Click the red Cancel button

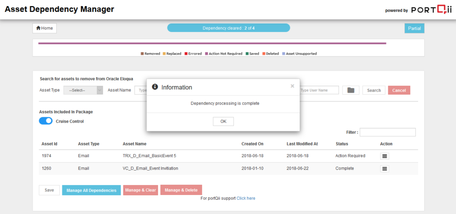tap(399, 90)
